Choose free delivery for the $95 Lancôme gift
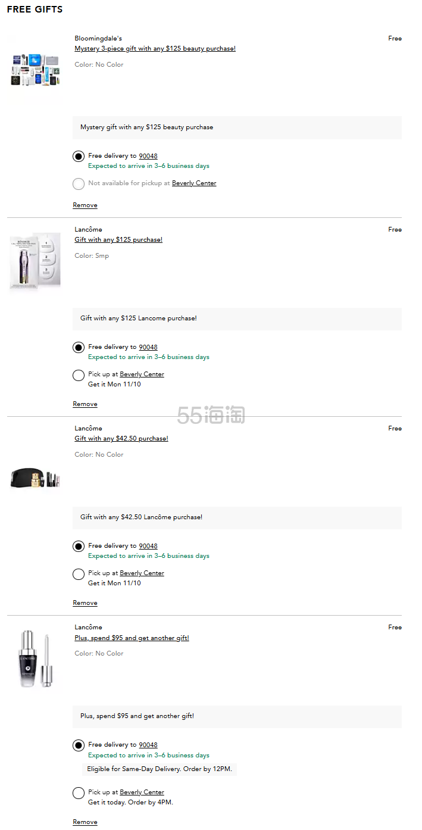Image resolution: width=422 pixels, height=830 pixels. pos(79,745)
